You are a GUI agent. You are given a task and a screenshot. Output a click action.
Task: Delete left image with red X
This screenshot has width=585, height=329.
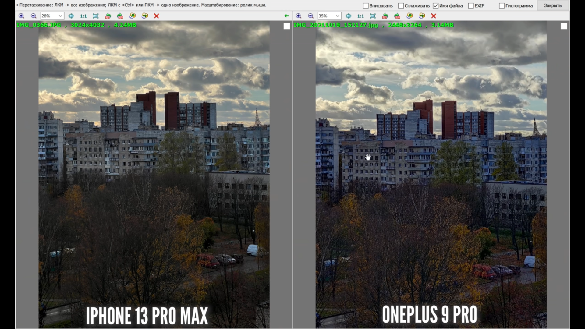tap(157, 16)
